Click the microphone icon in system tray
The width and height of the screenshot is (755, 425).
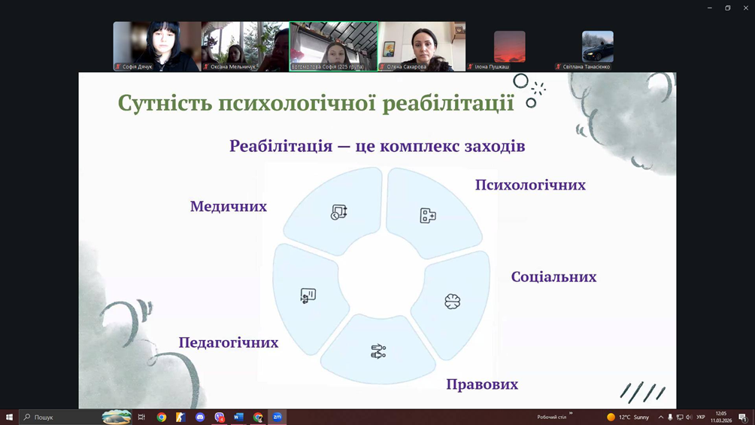coord(670,417)
